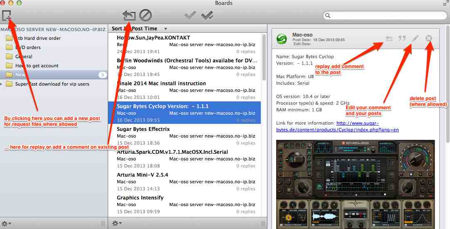The width and height of the screenshot is (450, 229).
Task: Select the Hard drive order board
Action: click(x=54, y=38)
